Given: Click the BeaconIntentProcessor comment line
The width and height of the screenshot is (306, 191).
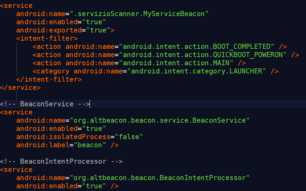Looking at the screenshot, I should pyautogui.click(x=61, y=161).
